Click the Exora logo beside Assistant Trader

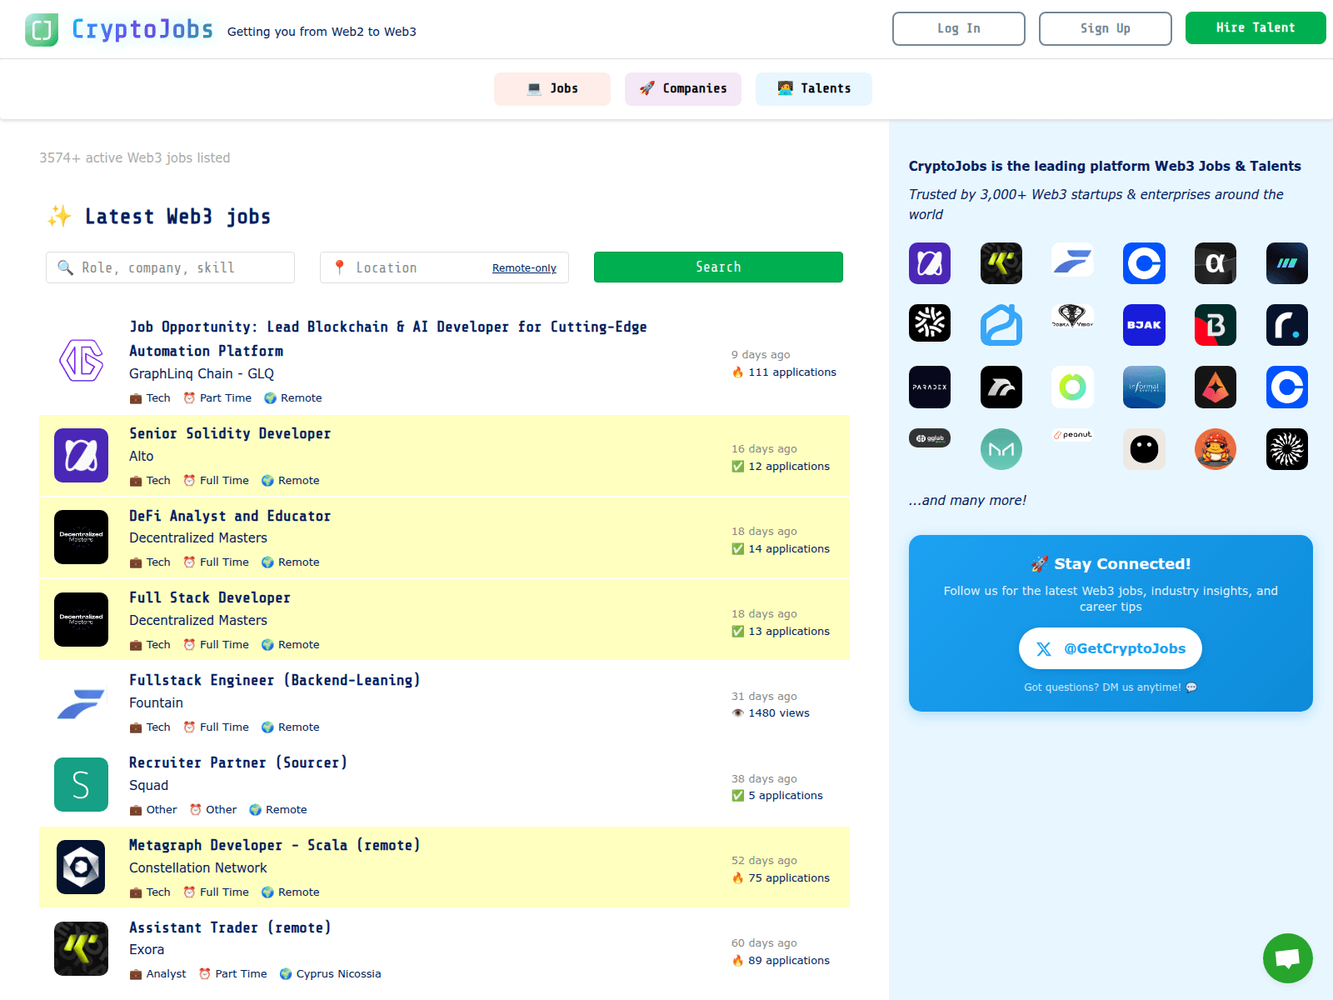pyautogui.click(x=81, y=948)
